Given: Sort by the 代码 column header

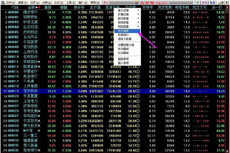Looking at the screenshot, I should point(15,7).
